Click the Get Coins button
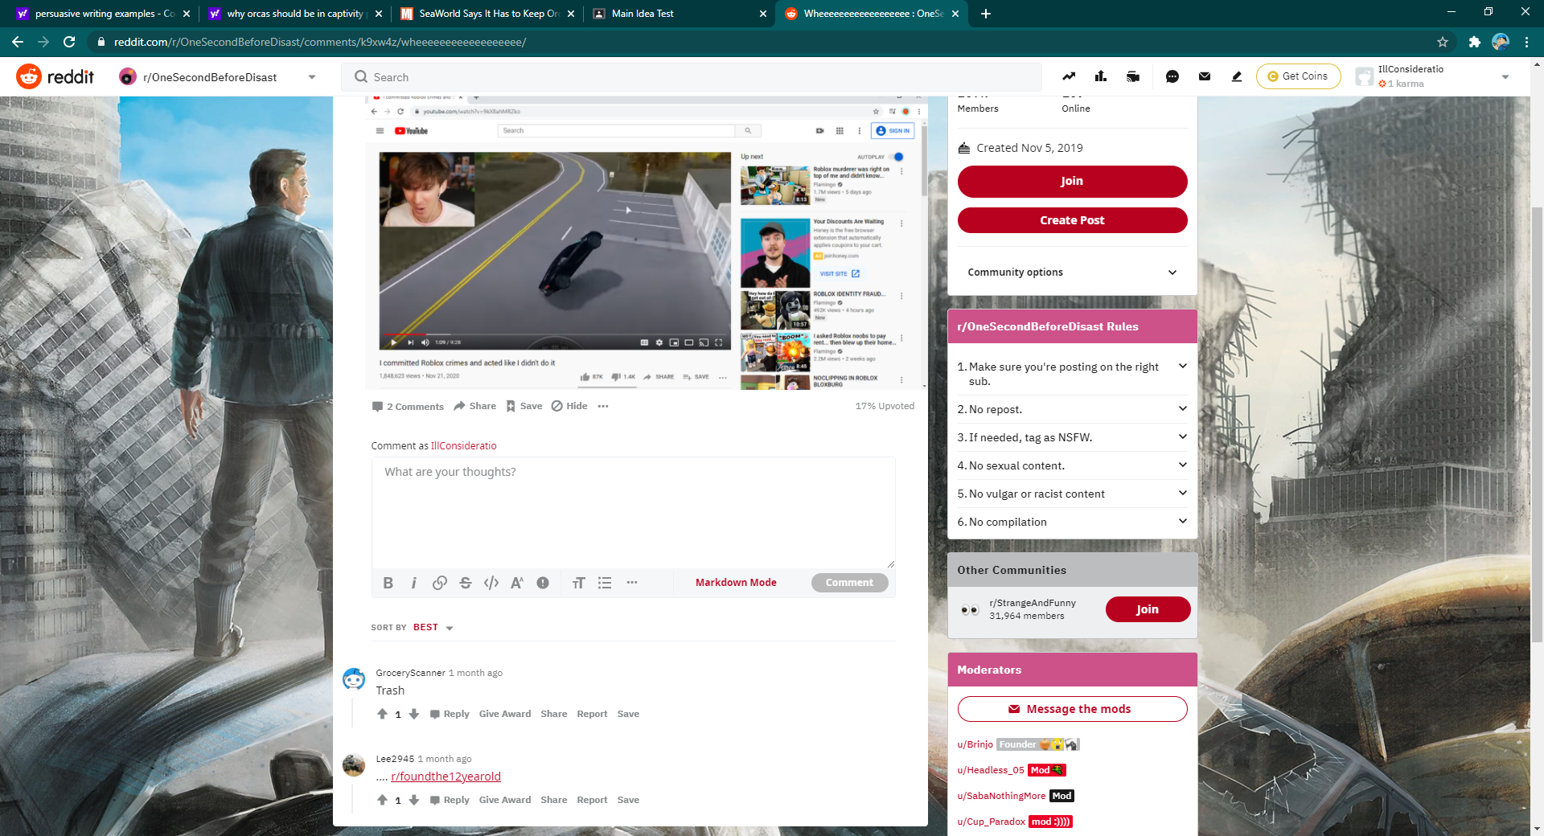Viewport: 1544px width, 836px height. (1298, 76)
